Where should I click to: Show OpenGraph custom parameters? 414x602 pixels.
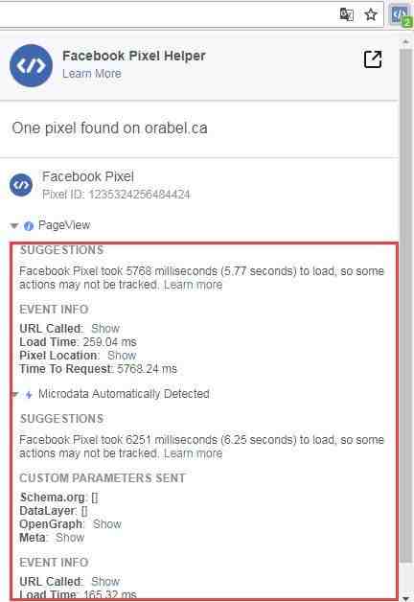[x=107, y=524]
